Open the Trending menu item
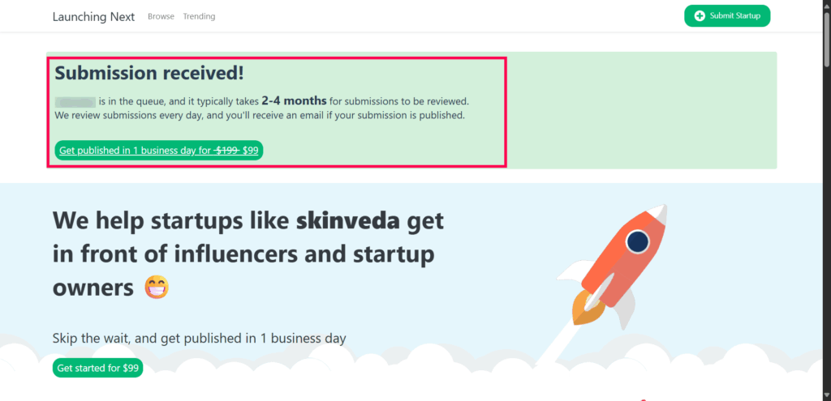This screenshot has width=831, height=401. click(x=200, y=16)
